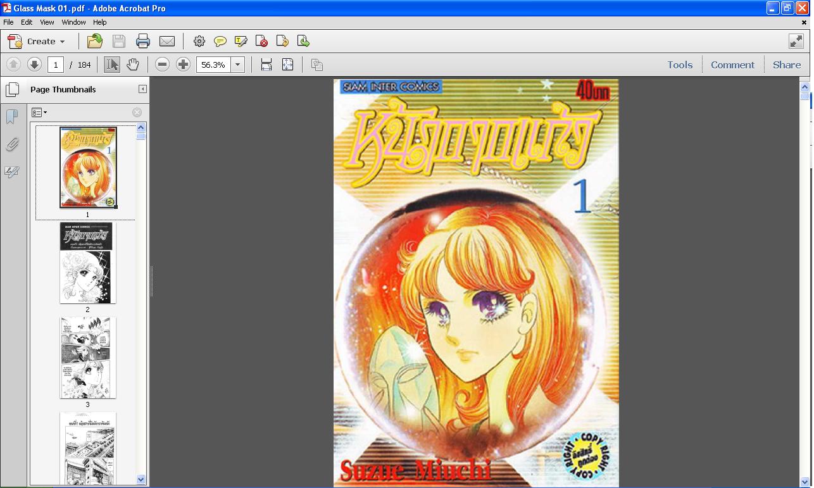Activate the Select tool cursor
Screen dimensions: 814x488
111,64
